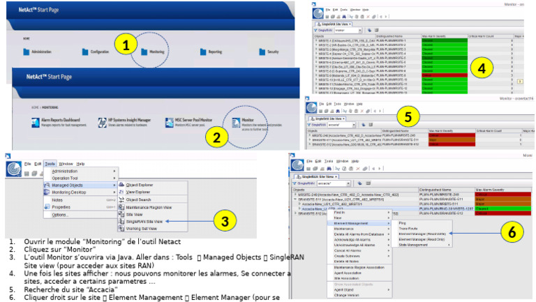This screenshot has height=302, width=536.
Task: Choose Change Version in context menu
Action: pos(359,295)
